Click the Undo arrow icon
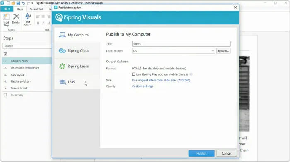This screenshot has width=290, height=162. 23,3
